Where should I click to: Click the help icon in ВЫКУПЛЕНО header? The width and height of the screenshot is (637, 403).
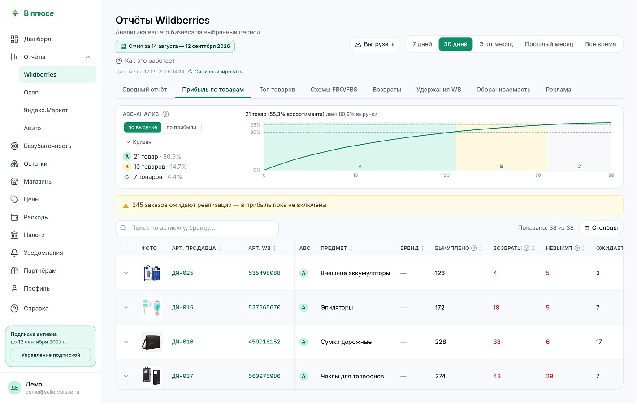(x=474, y=248)
